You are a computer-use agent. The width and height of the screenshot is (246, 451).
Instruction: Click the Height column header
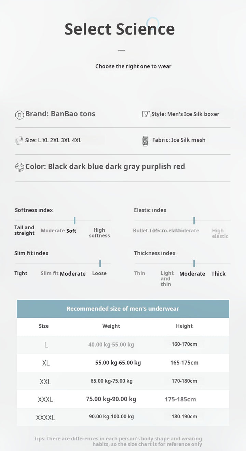tap(184, 326)
